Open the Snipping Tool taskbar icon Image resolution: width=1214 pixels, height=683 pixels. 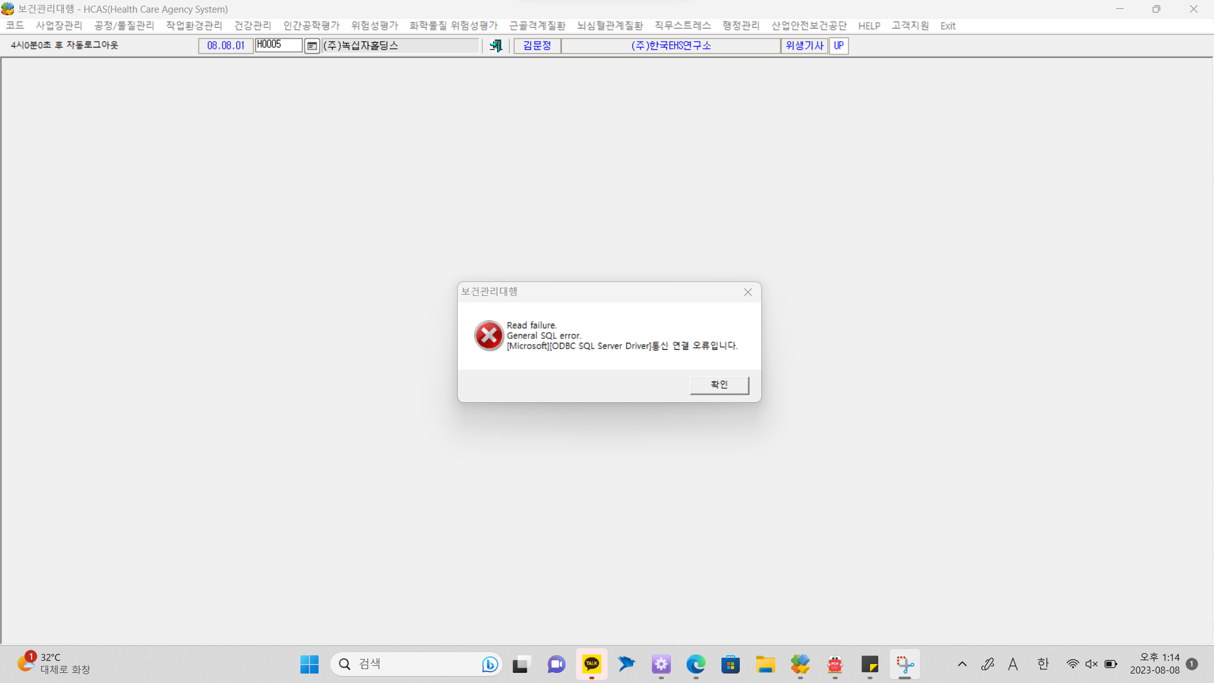pos(905,664)
